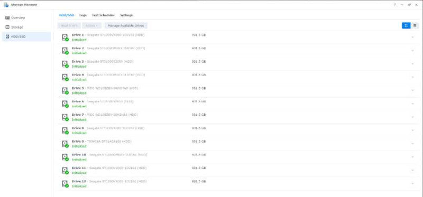Click the Drive 4 disk icon

coord(65,77)
